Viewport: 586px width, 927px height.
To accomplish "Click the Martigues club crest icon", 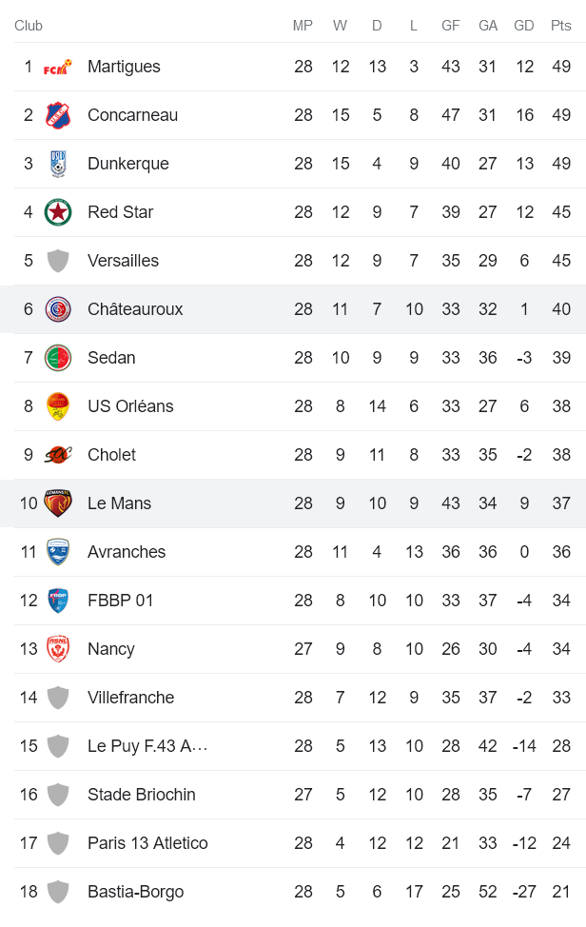I will pyautogui.click(x=58, y=67).
